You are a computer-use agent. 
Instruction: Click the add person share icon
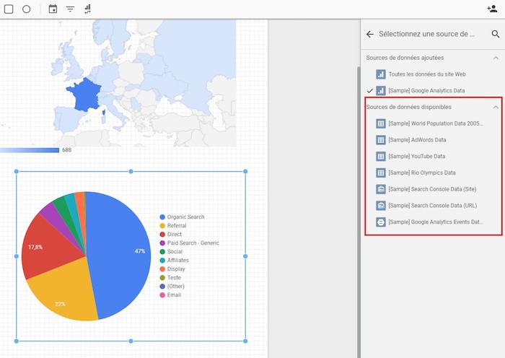click(492, 9)
